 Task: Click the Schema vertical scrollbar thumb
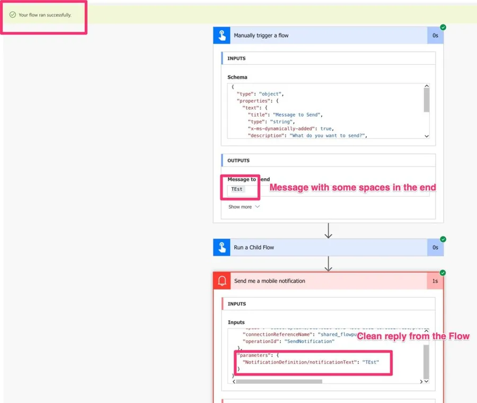tap(427, 100)
